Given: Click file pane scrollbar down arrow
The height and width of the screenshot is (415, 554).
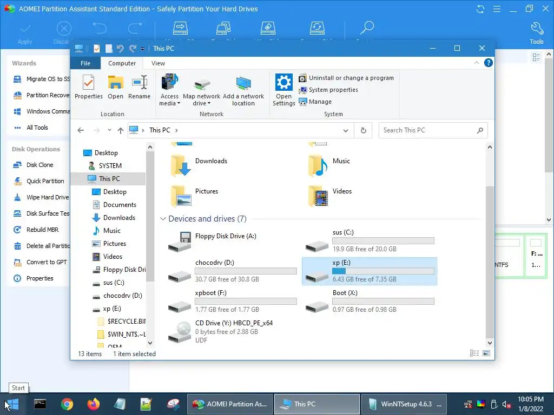Looking at the screenshot, I should click(x=490, y=343).
